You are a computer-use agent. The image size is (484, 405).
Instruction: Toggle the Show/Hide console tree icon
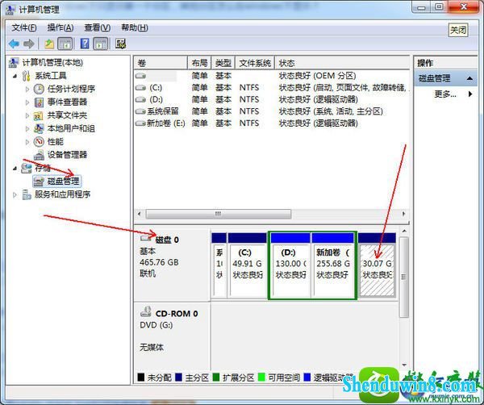click(x=65, y=44)
